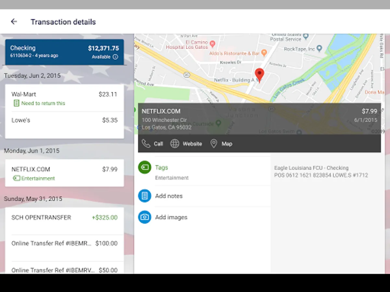
Task: Click the Tags heading
Action: [162, 167]
